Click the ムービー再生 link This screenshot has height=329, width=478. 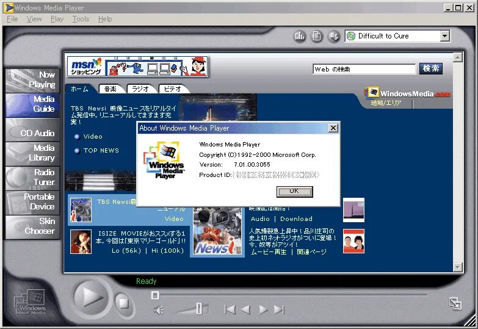(269, 252)
